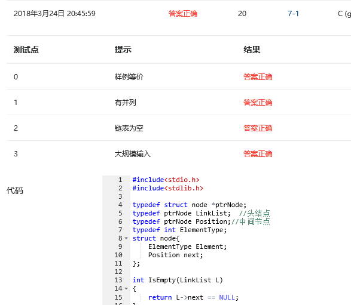Click the top red 答案正确 status
The height and width of the screenshot is (305, 351).
tap(183, 14)
